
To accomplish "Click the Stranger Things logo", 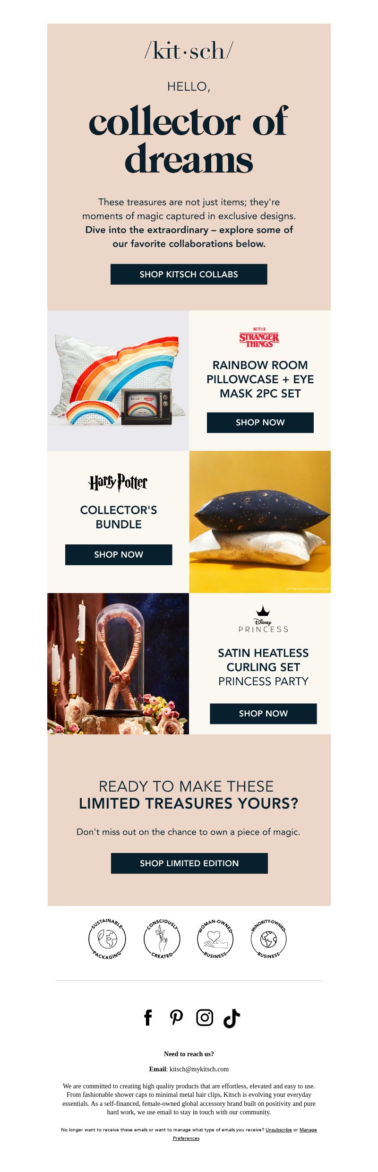I will tap(259, 337).
